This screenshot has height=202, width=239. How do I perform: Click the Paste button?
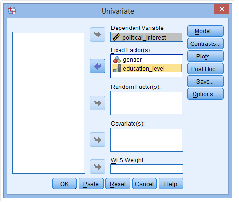pos(91,184)
